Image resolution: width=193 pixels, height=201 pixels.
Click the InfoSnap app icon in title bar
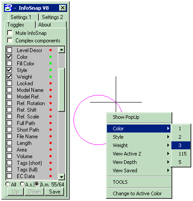[x=8, y=8]
